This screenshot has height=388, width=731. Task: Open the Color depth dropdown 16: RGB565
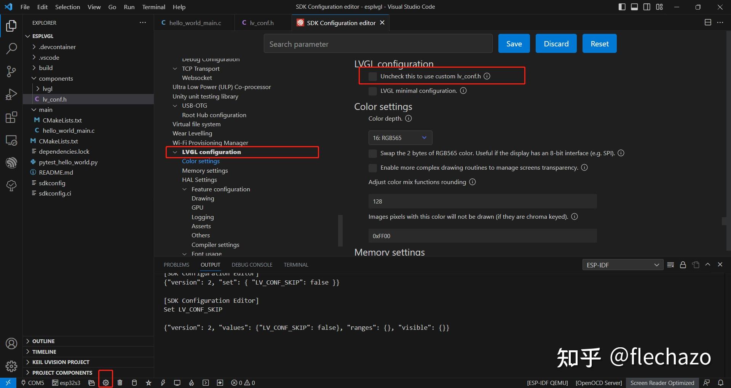[x=400, y=138]
